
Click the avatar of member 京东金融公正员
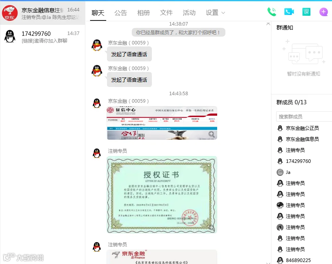tap(280, 128)
